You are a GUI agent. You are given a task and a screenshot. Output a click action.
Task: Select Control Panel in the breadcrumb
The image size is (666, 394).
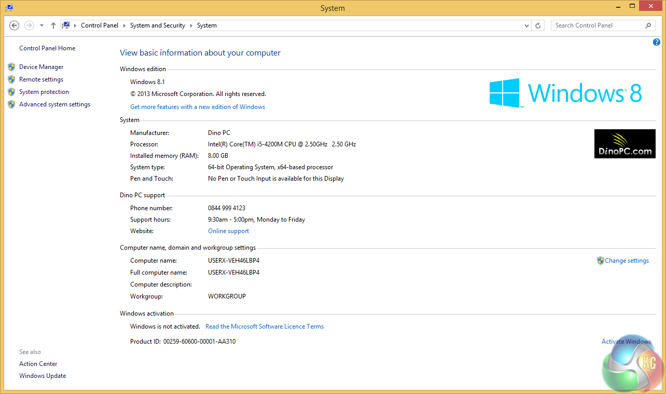[x=100, y=25]
